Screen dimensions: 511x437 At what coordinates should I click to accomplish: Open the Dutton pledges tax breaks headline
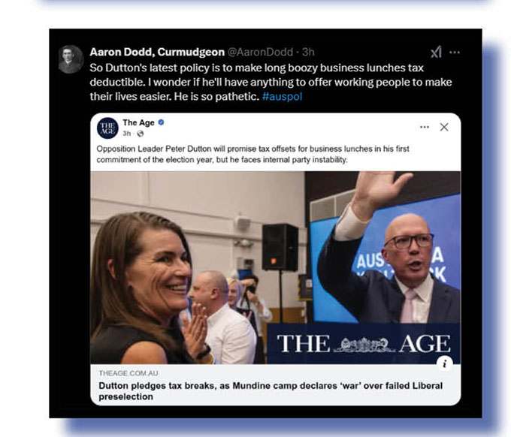(271, 391)
